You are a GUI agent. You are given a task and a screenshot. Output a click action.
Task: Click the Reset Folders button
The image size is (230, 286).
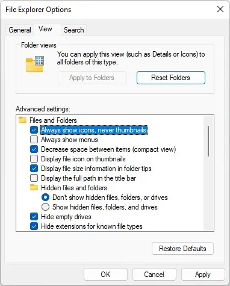point(171,78)
